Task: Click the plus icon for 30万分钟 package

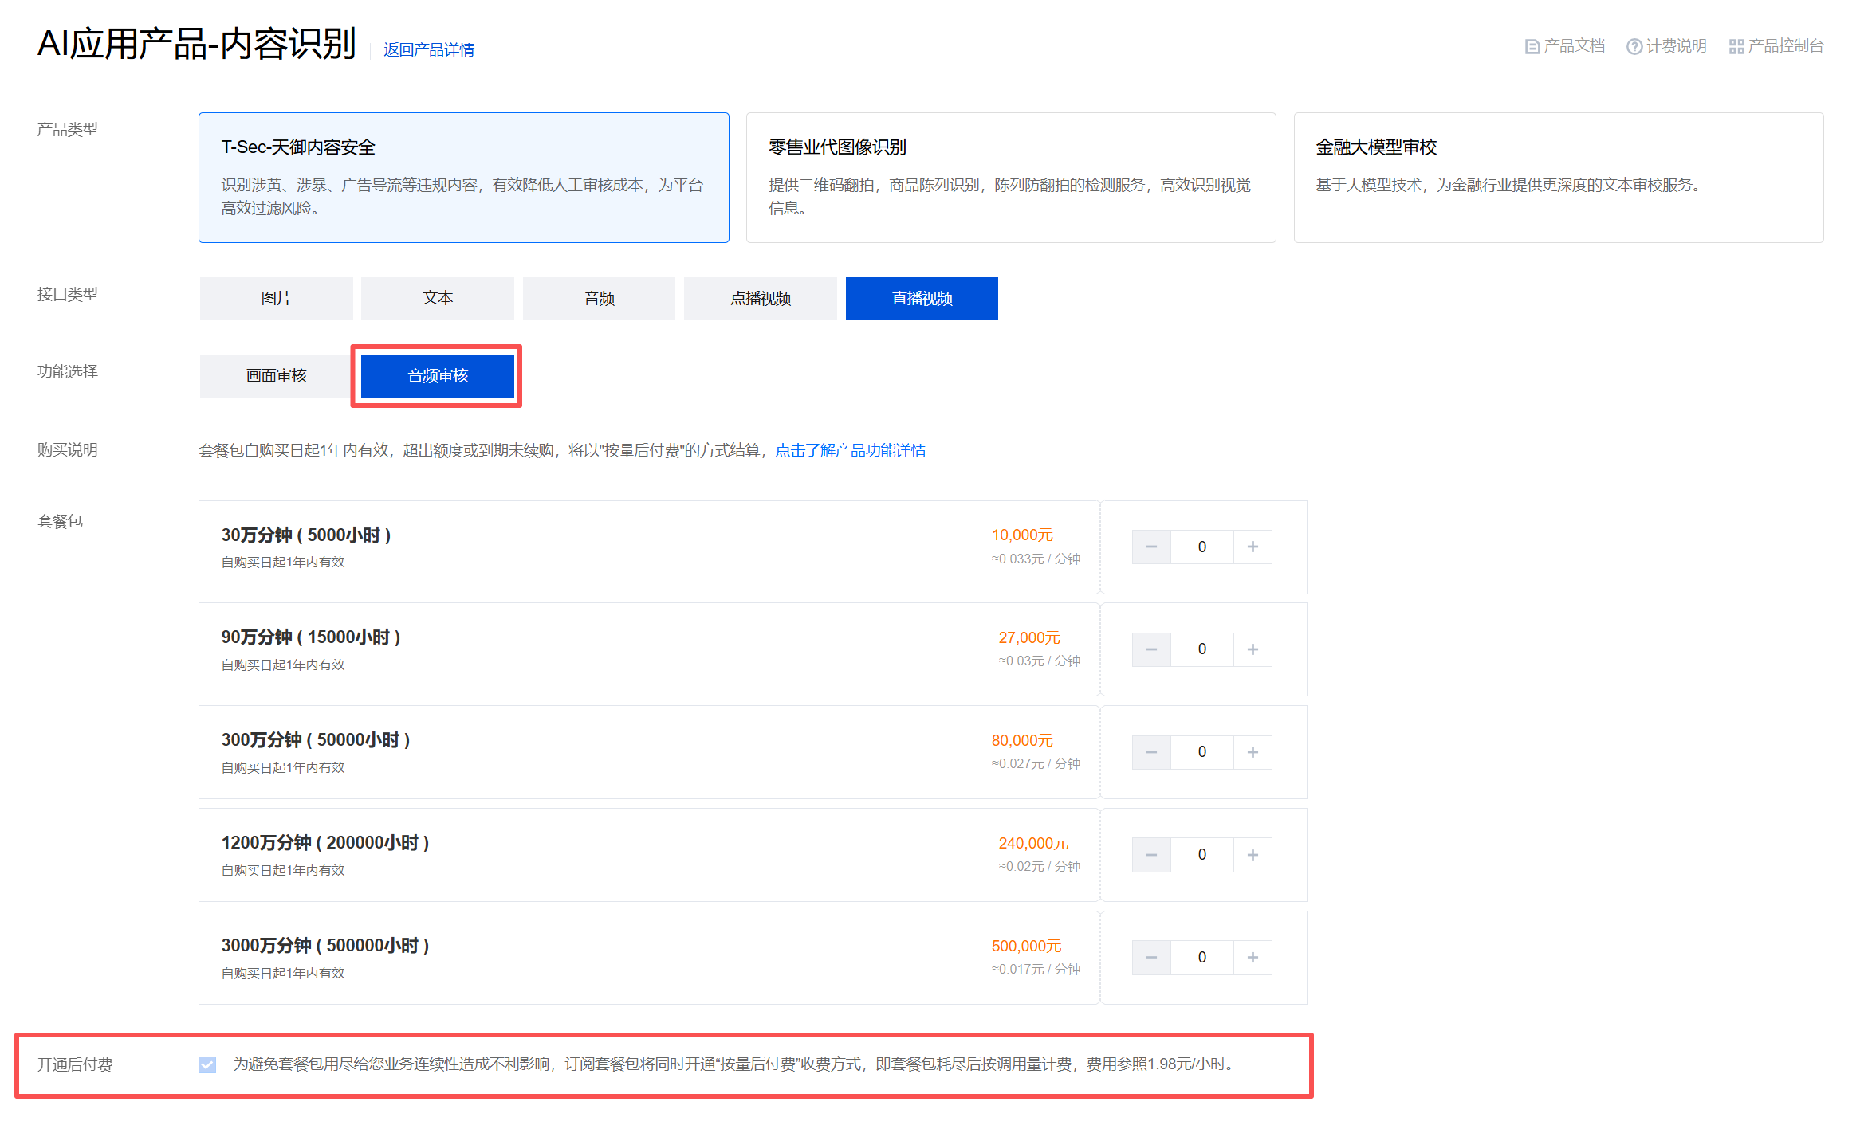Action: 1253,547
